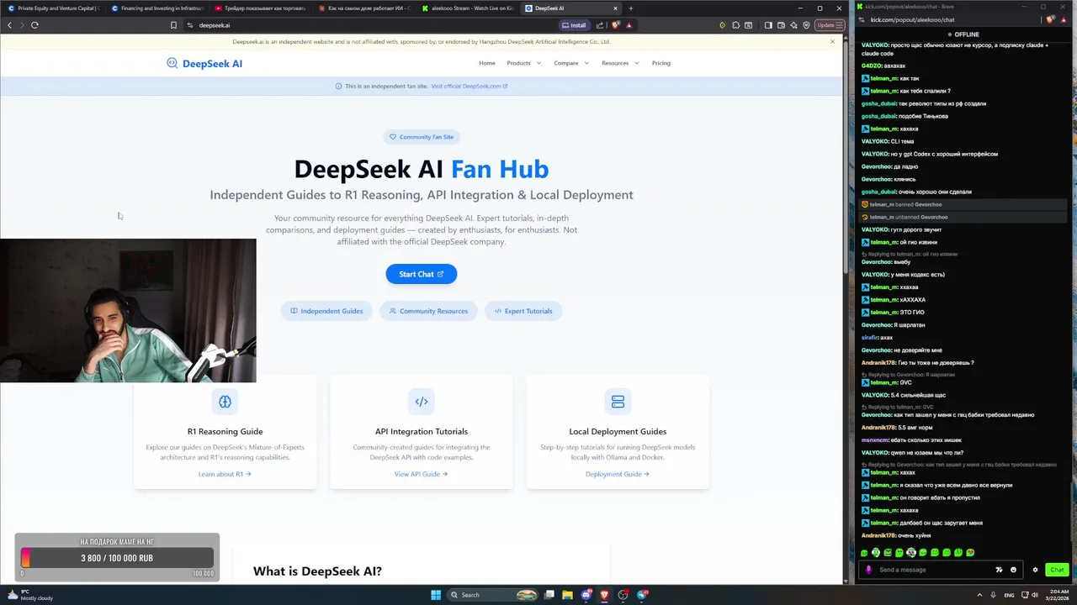This screenshot has width=1077, height=605.
Task: Open OBS Studio from the taskbar
Action: click(623, 595)
